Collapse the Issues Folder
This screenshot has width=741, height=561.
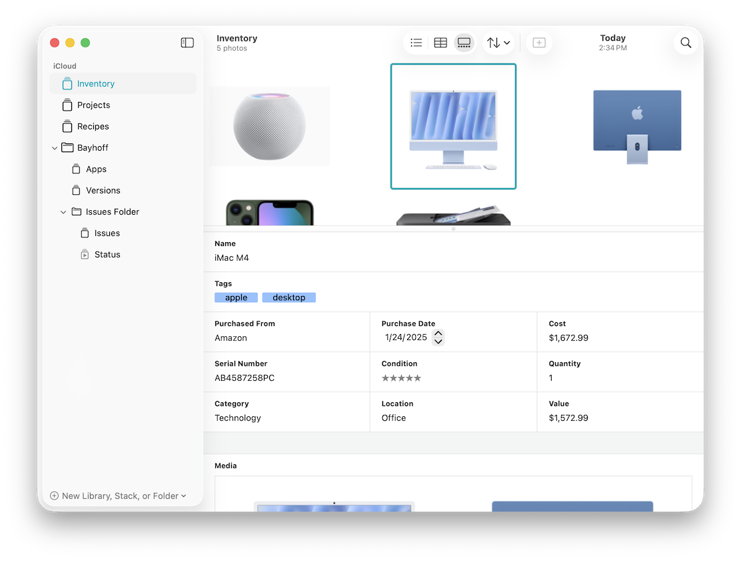63,211
